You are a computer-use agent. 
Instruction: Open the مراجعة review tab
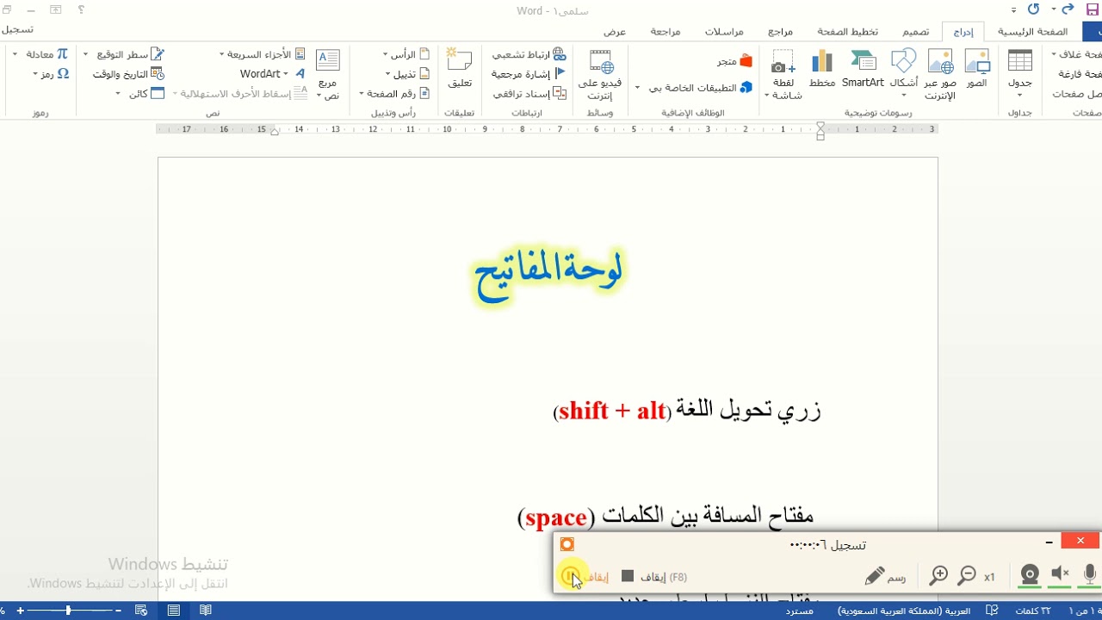666,31
